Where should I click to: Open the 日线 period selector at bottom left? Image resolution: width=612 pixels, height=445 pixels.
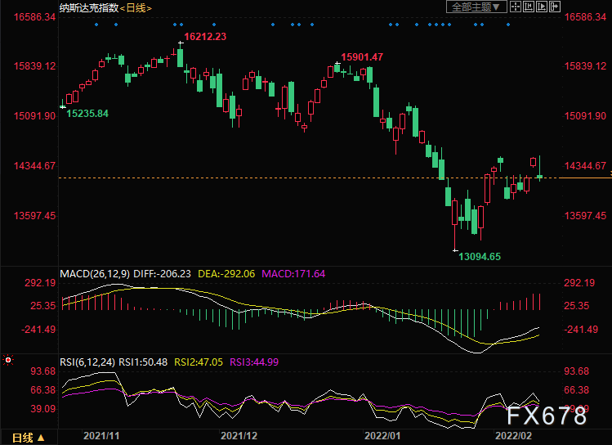click(x=29, y=438)
